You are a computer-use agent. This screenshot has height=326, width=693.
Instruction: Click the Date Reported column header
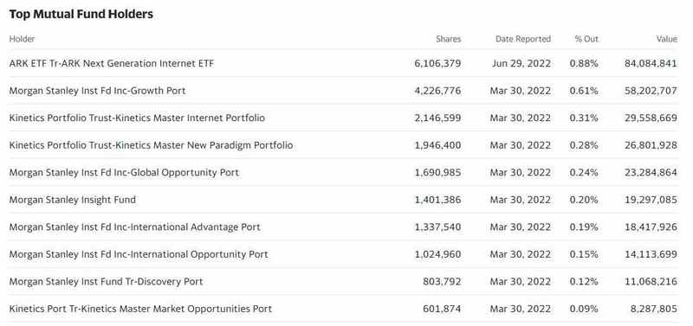coord(523,39)
